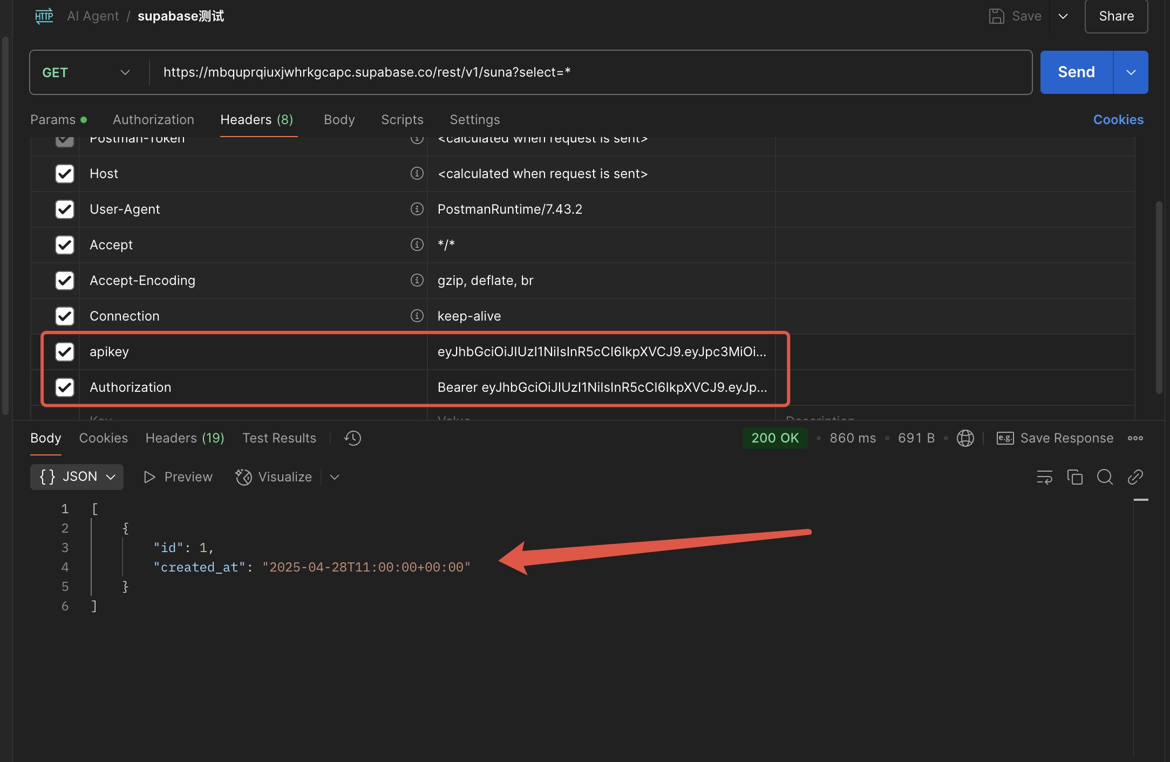The image size is (1170, 762).
Task: Uncheck the Authorization header checkbox
Action: (65, 387)
